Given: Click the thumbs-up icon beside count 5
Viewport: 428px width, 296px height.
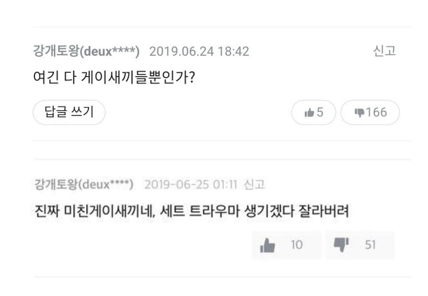Looking at the screenshot, I should [x=309, y=112].
